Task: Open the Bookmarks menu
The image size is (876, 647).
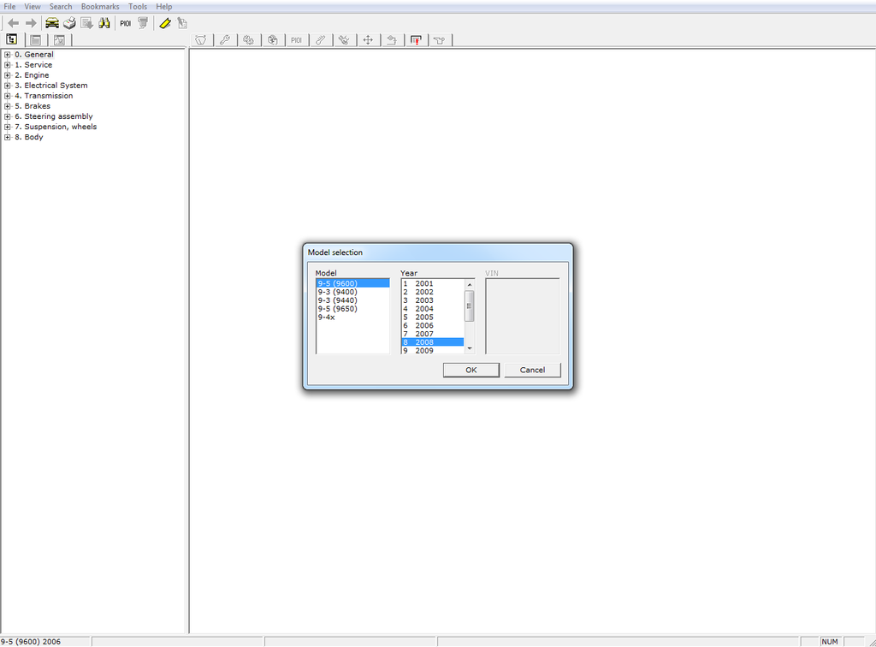Action: 100,7
